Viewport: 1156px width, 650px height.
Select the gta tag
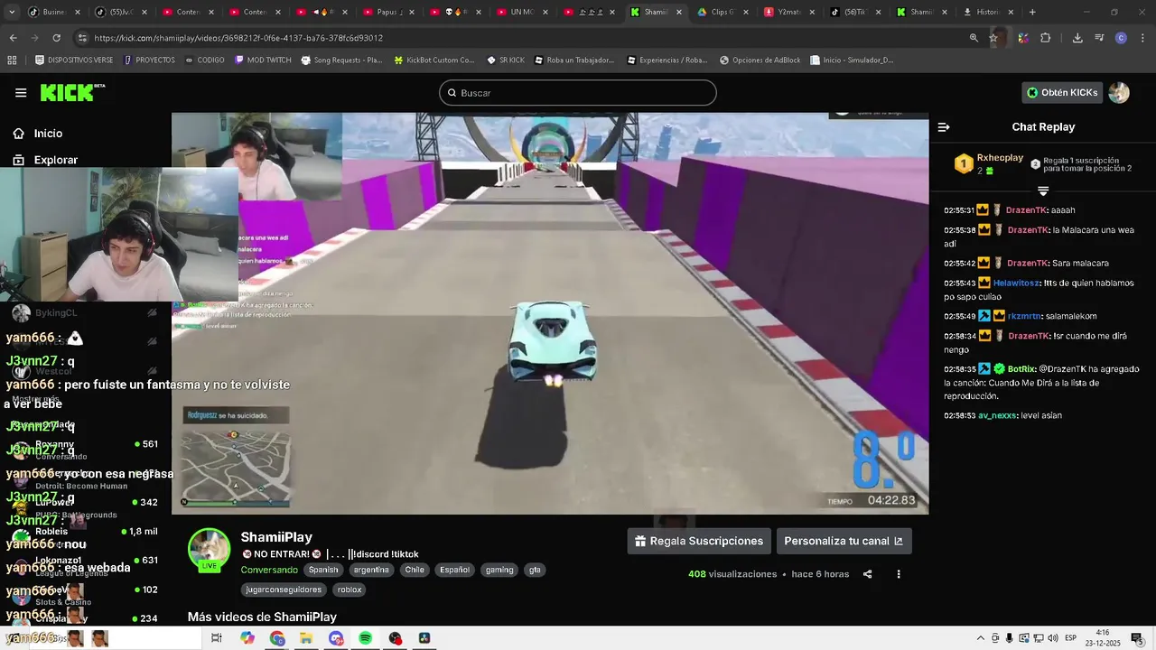point(535,570)
